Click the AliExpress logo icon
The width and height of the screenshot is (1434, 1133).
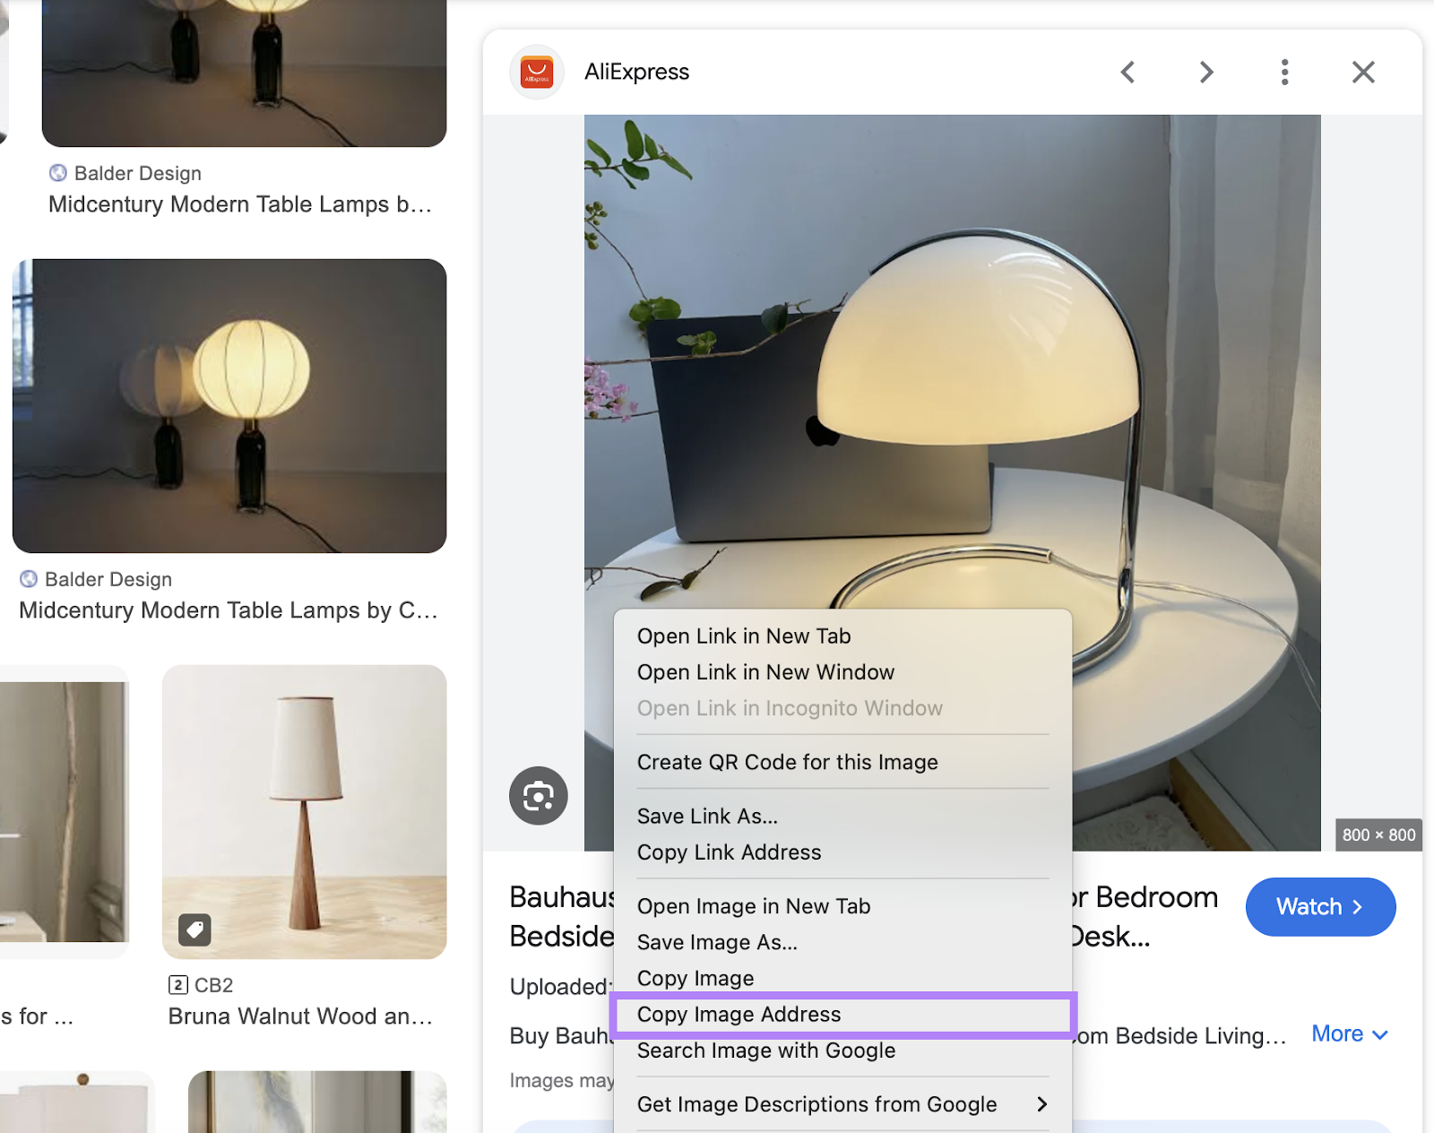click(537, 72)
